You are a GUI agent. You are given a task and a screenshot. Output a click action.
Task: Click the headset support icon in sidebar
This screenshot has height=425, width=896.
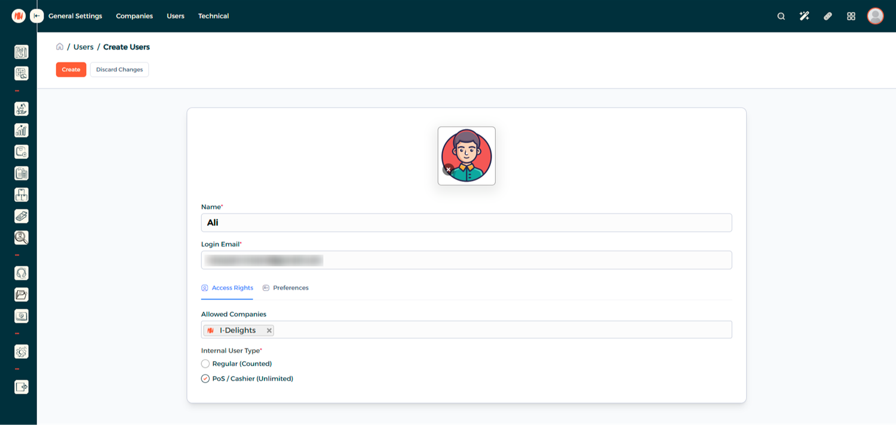coord(21,273)
